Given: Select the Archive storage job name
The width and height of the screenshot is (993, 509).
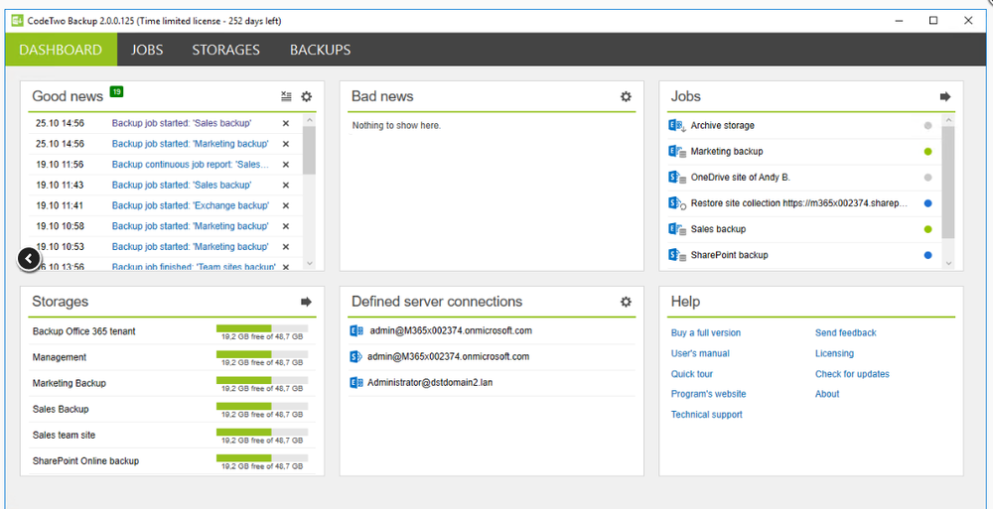Looking at the screenshot, I should (723, 125).
